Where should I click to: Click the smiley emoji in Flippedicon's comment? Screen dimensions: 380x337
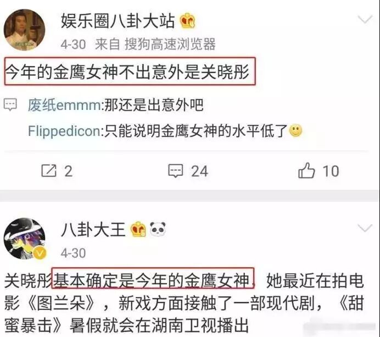[x=295, y=131]
